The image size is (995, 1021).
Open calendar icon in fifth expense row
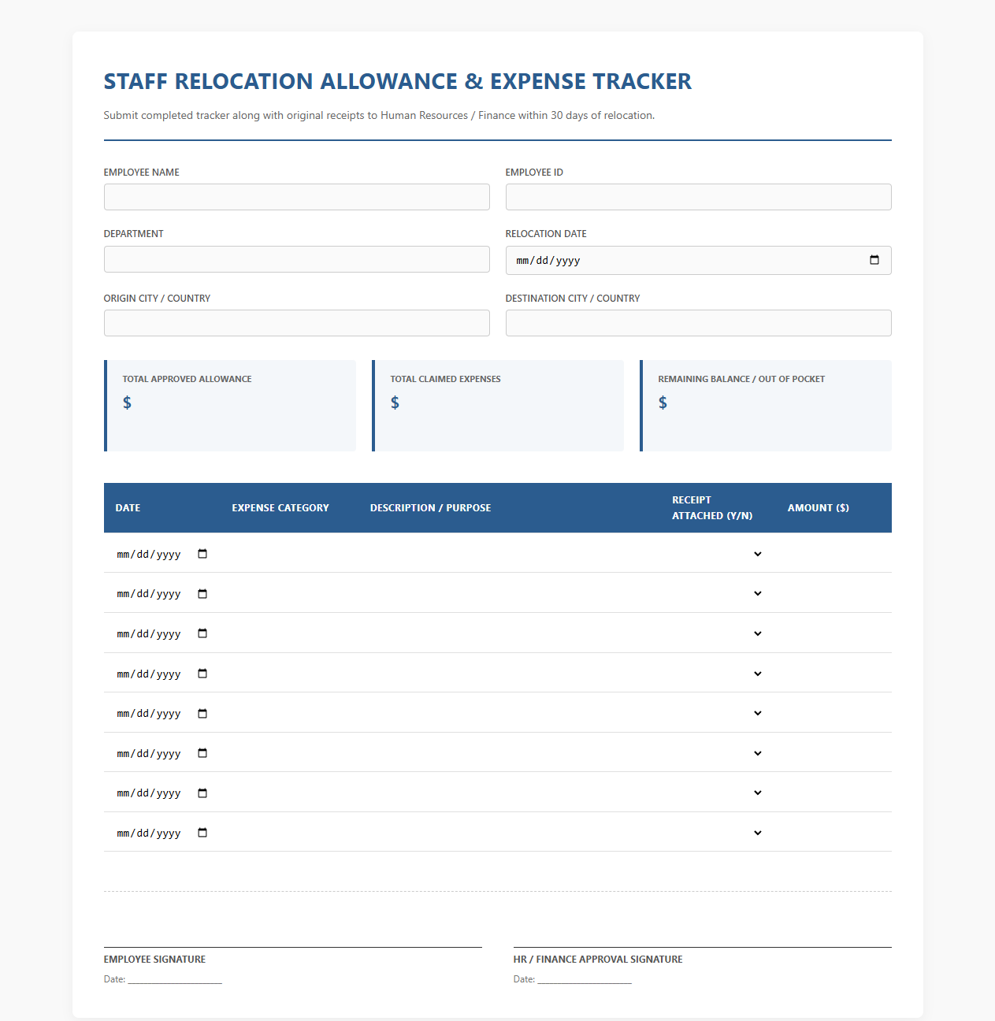pyautogui.click(x=202, y=713)
